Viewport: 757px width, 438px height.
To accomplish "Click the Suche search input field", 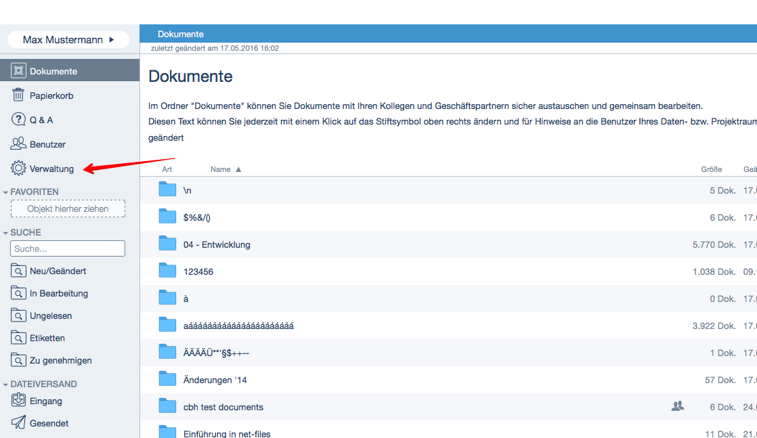I will 68,248.
